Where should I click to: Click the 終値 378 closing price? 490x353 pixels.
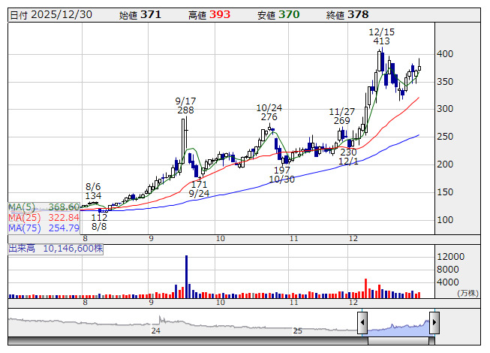[347, 14]
